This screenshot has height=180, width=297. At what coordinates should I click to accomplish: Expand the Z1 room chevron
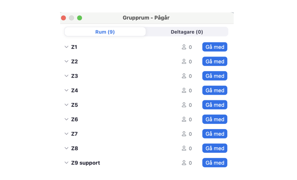(x=66, y=47)
